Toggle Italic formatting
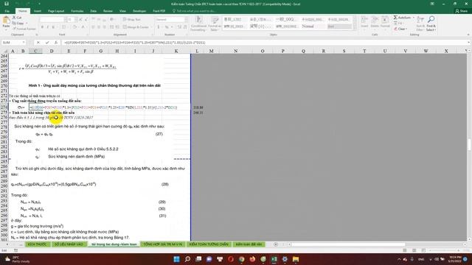Image resolution: width=472 pixels, height=265 pixels. tap(47, 27)
